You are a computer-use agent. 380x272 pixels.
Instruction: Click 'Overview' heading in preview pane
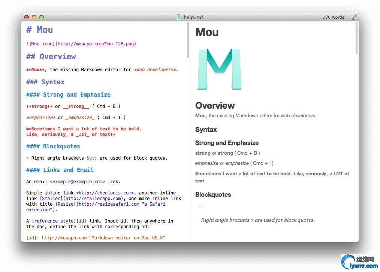click(215, 106)
